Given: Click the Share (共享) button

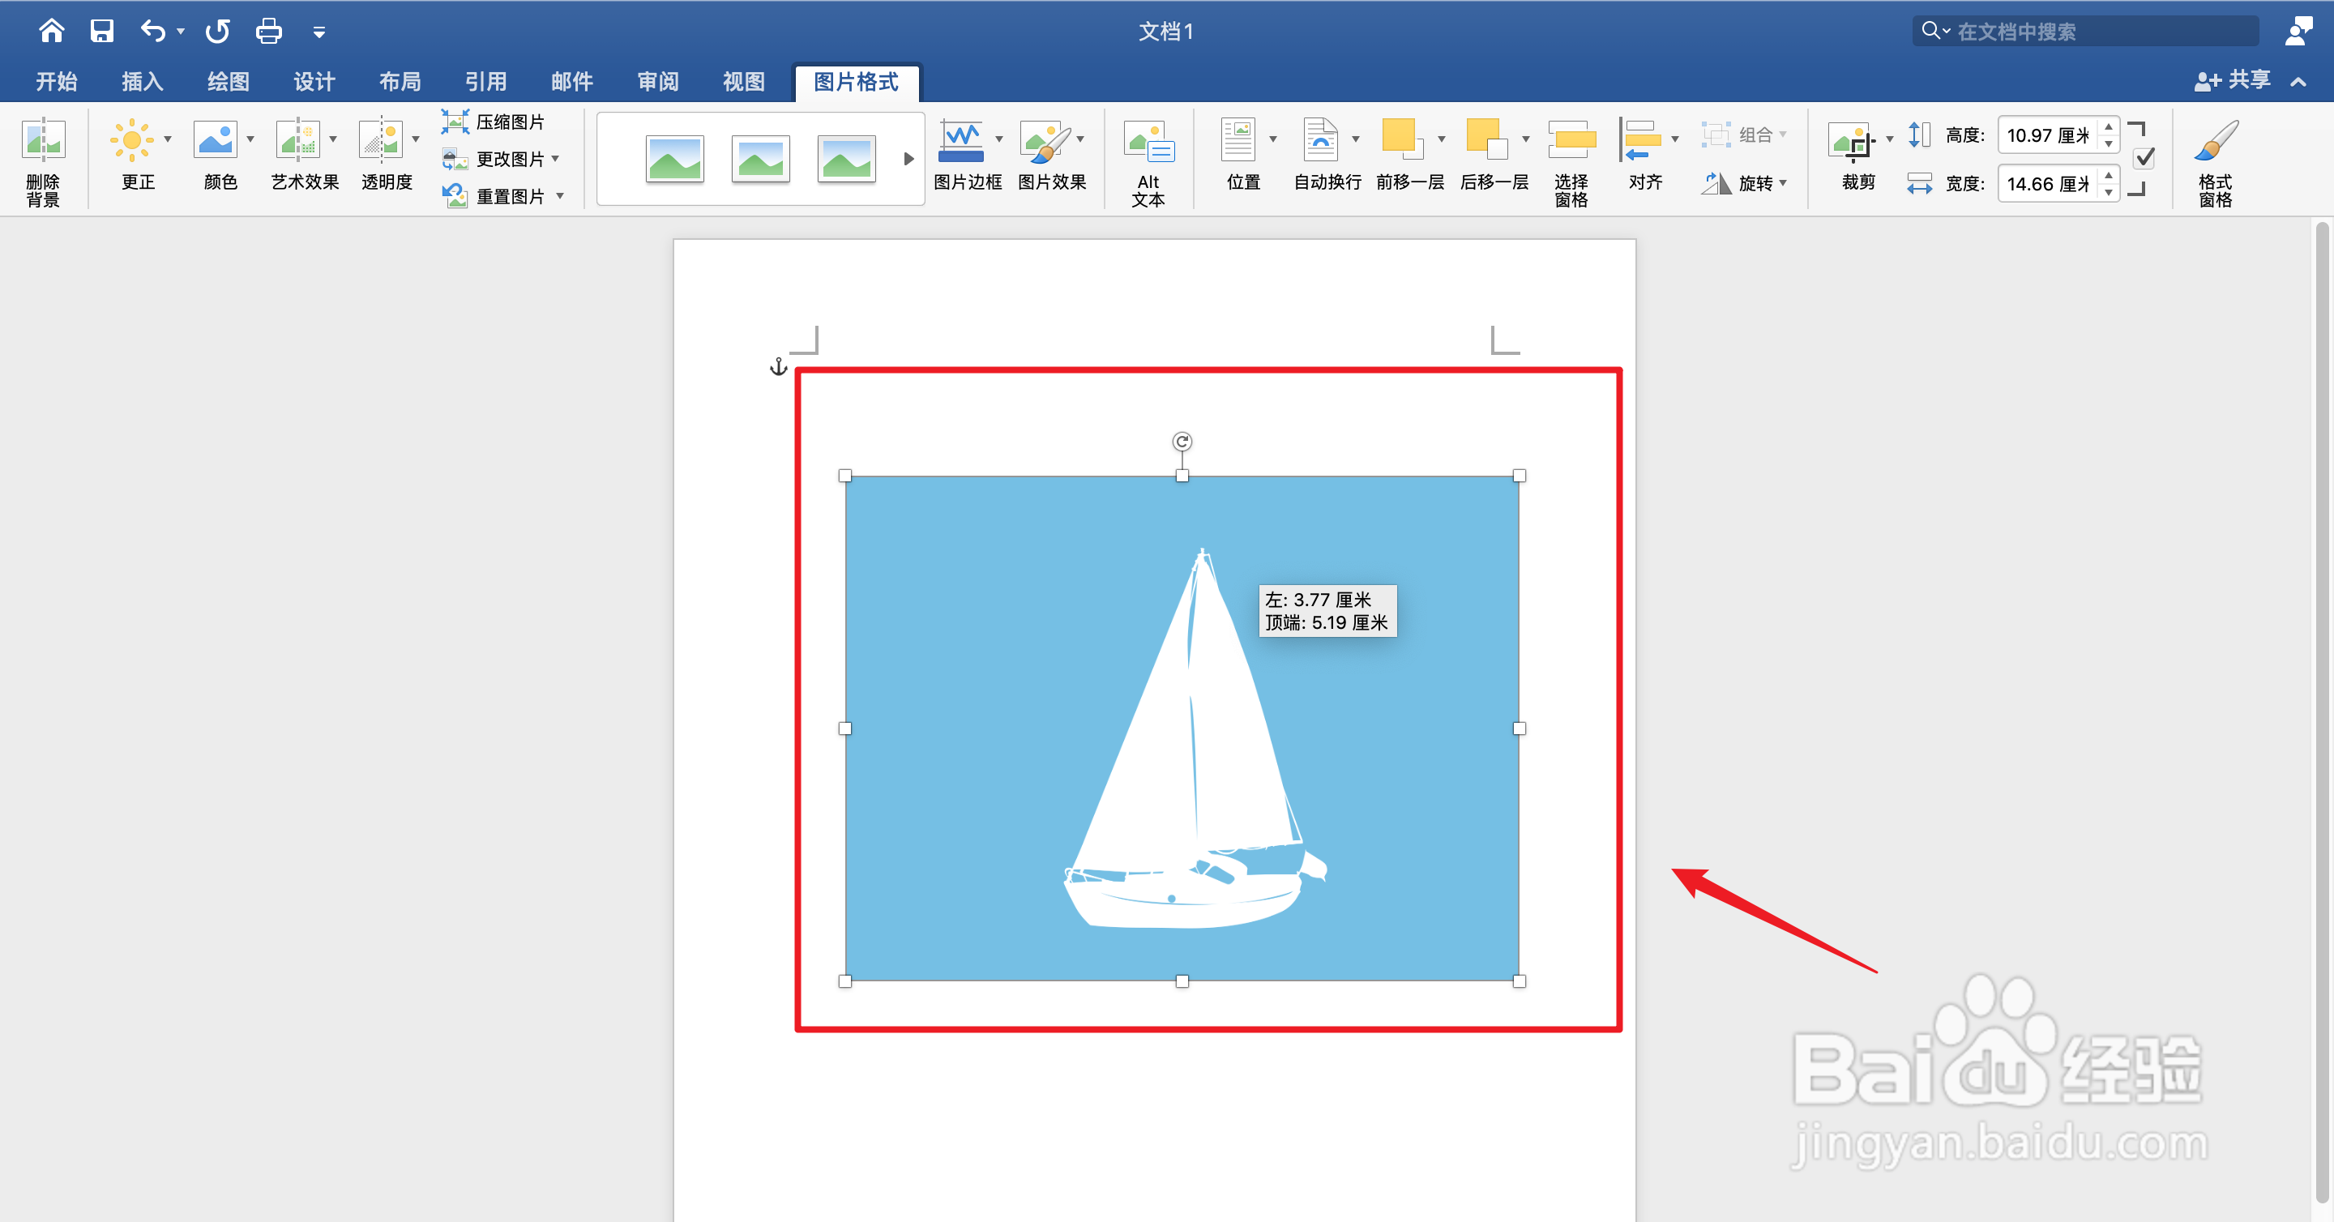Looking at the screenshot, I should 2234,80.
